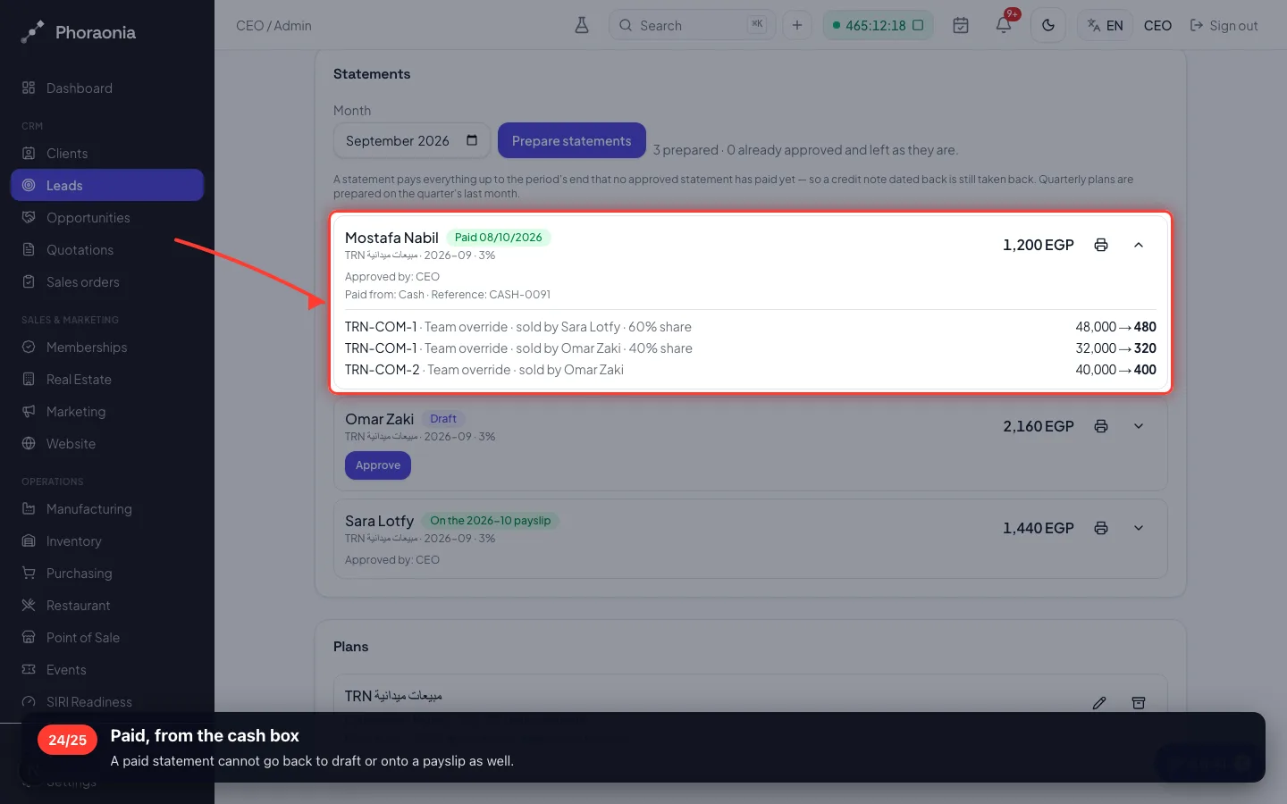This screenshot has width=1287, height=804.
Task: Click the On the 2026-10 payslip badge
Action: [x=490, y=521]
